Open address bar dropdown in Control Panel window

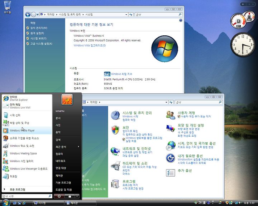[166, 102]
